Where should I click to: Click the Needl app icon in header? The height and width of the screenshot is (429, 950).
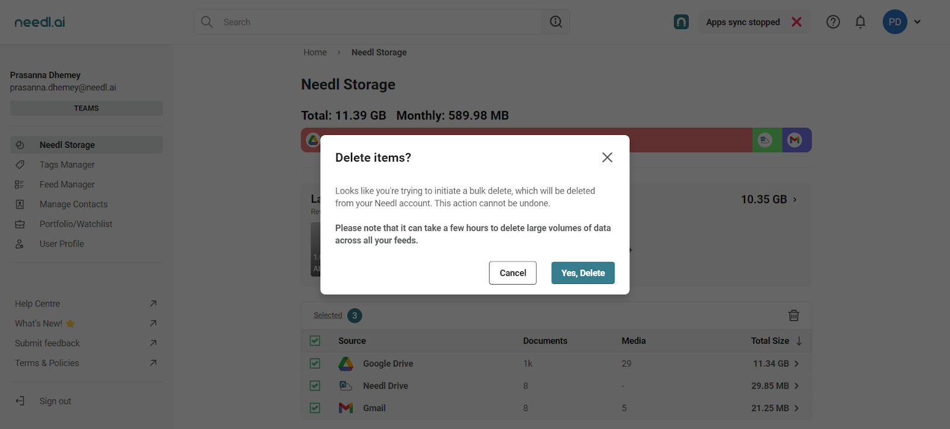pos(681,22)
